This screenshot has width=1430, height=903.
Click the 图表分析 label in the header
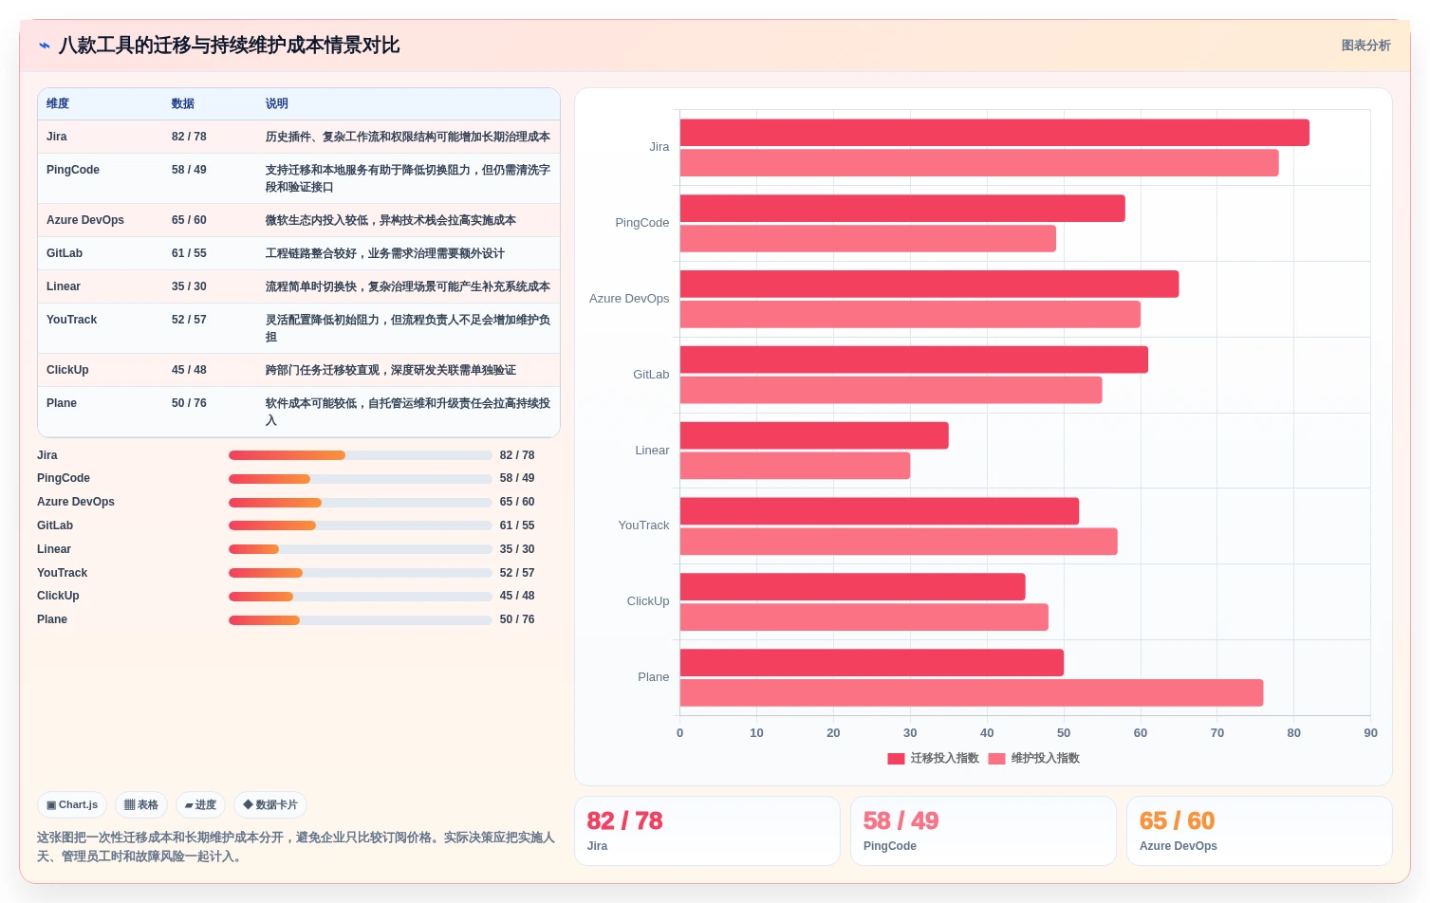tap(1365, 46)
